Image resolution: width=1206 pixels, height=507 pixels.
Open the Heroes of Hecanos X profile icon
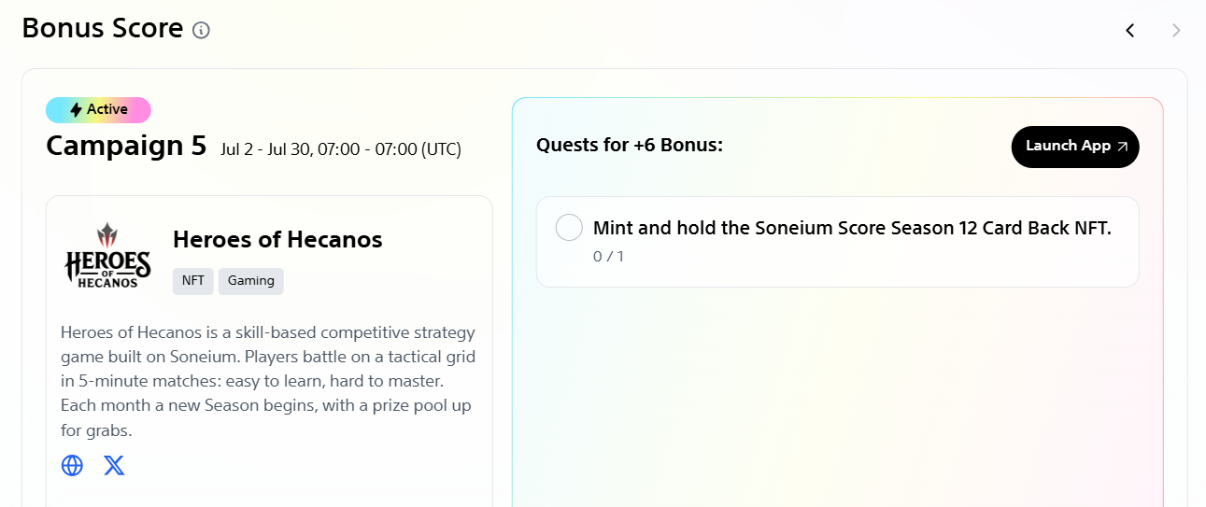[x=114, y=465]
